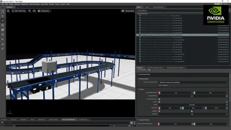Image resolution: width=231 pixels, height=130 pixels.
Task: Open the Tools menu
Action: (57, 4)
